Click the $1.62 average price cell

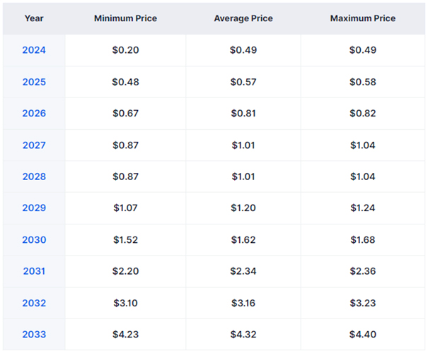coord(243,239)
